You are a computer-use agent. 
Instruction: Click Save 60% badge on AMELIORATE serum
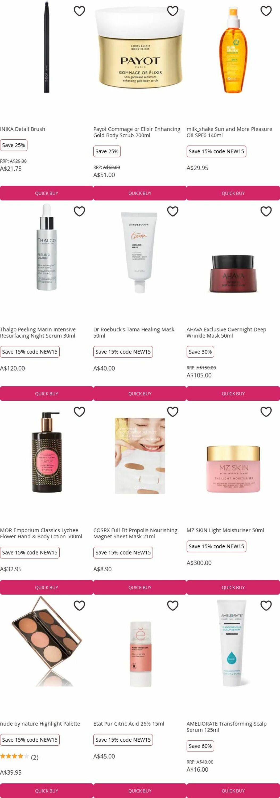tap(200, 746)
